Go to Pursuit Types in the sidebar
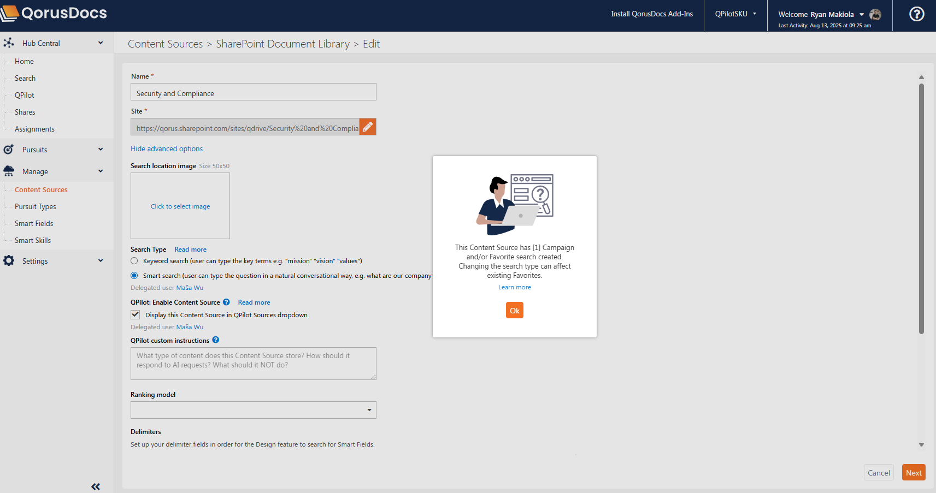 coord(35,206)
